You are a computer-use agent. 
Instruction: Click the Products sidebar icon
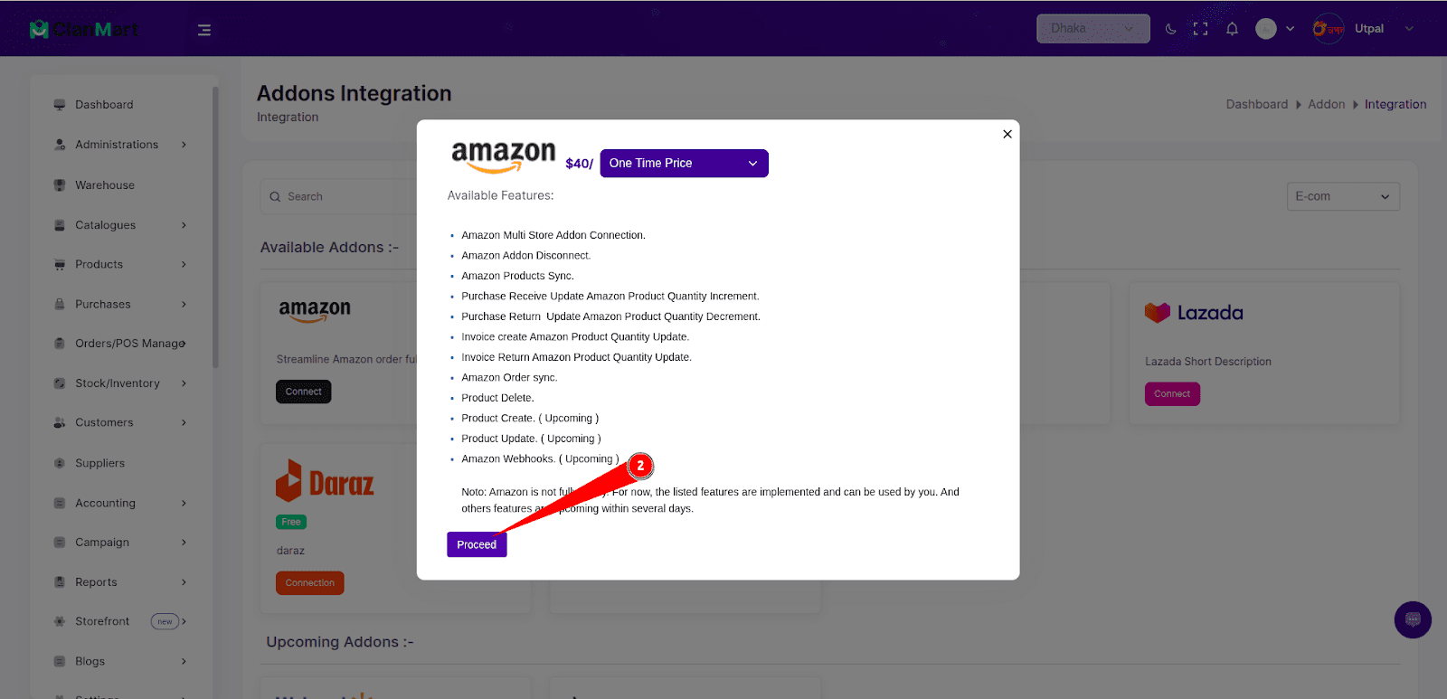tap(60, 265)
